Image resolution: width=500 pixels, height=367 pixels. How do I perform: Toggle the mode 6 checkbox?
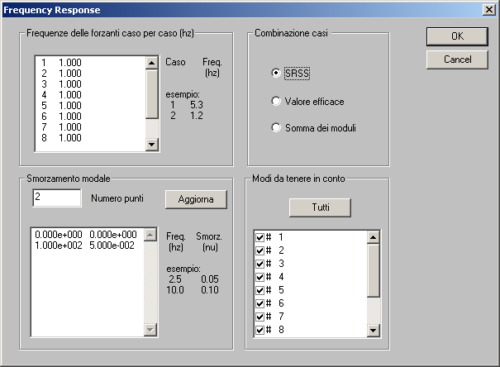point(260,303)
